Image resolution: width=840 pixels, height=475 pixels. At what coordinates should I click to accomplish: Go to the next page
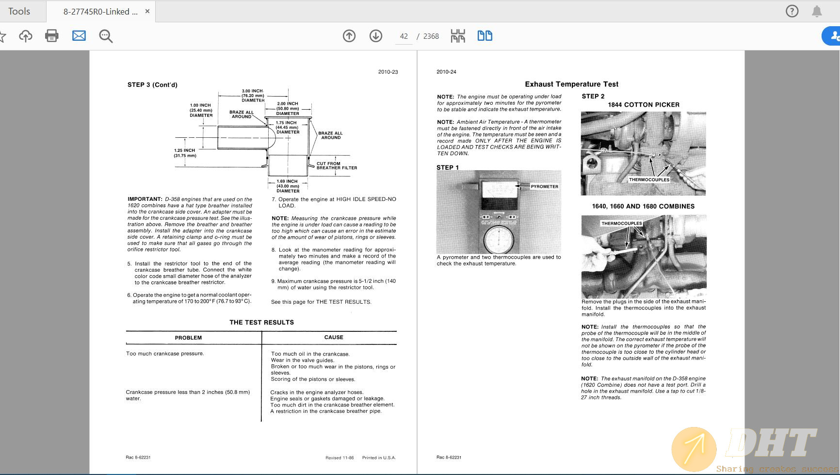376,36
